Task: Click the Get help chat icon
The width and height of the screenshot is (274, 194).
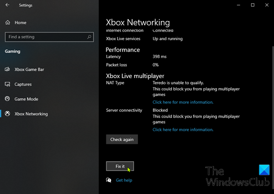Action: pyautogui.click(x=109, y=180)
